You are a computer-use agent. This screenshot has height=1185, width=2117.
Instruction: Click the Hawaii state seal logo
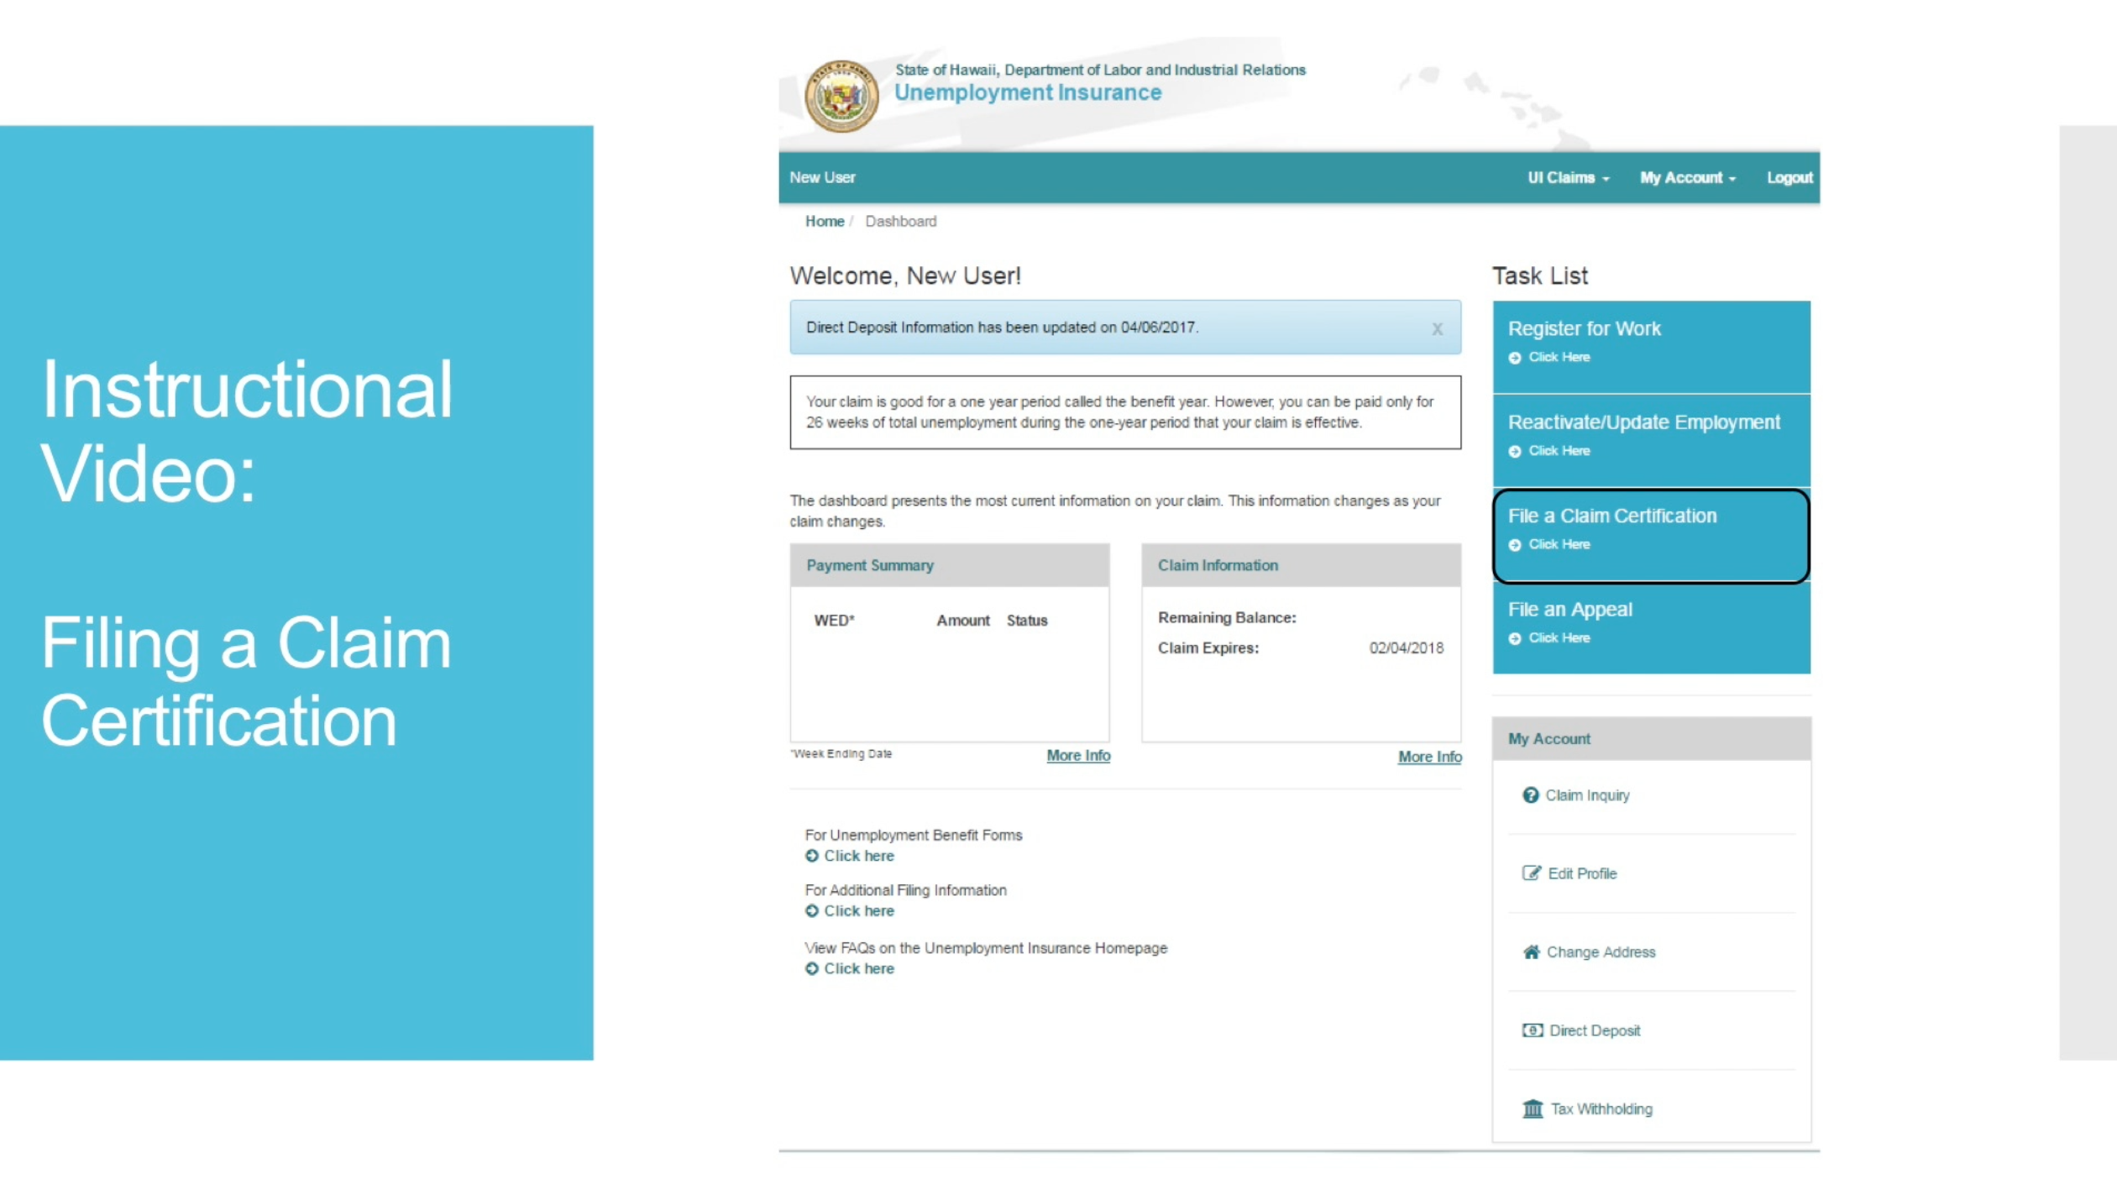[x=841, y=97]
